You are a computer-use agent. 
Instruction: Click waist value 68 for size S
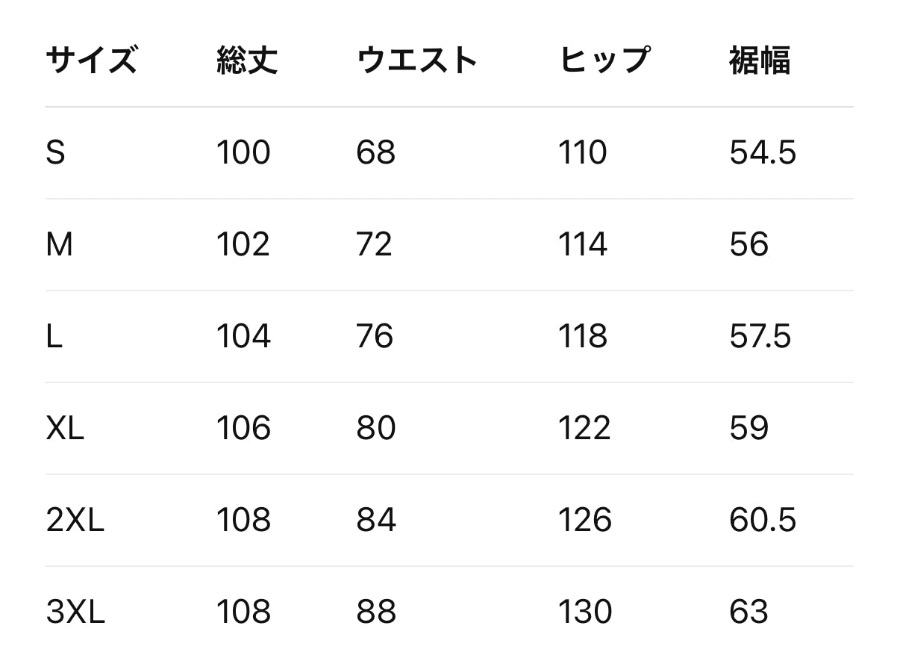375,153
